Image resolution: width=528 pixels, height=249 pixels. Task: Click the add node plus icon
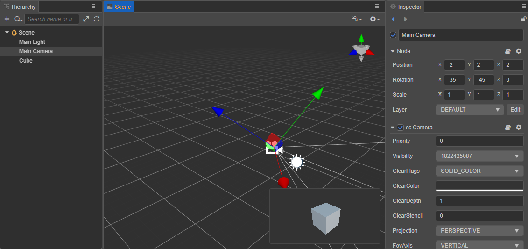tap(7, 19)
